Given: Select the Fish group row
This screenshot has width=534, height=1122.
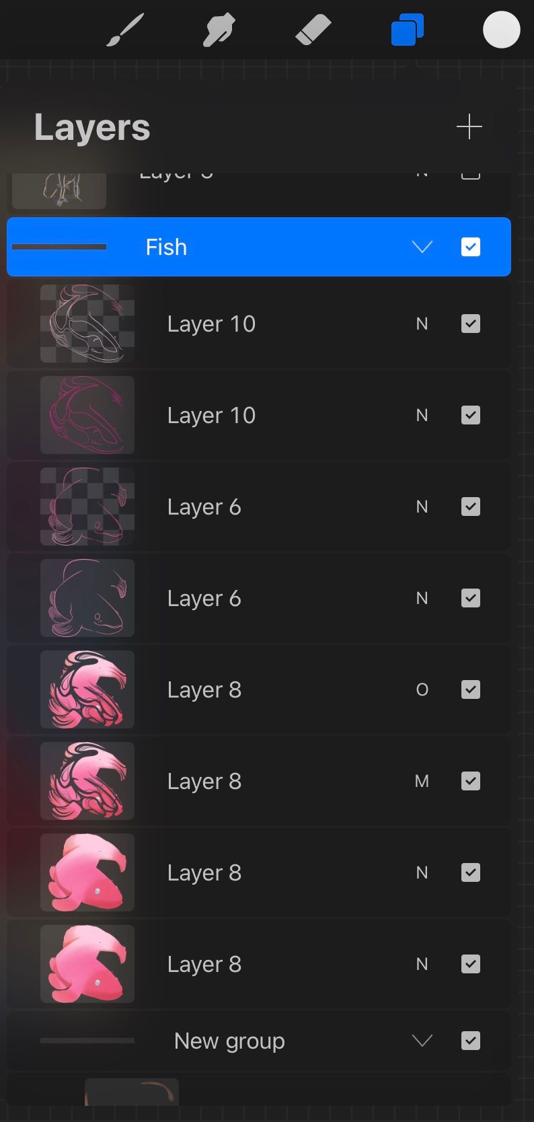Looking at the screenshot, I should (259, 247).
